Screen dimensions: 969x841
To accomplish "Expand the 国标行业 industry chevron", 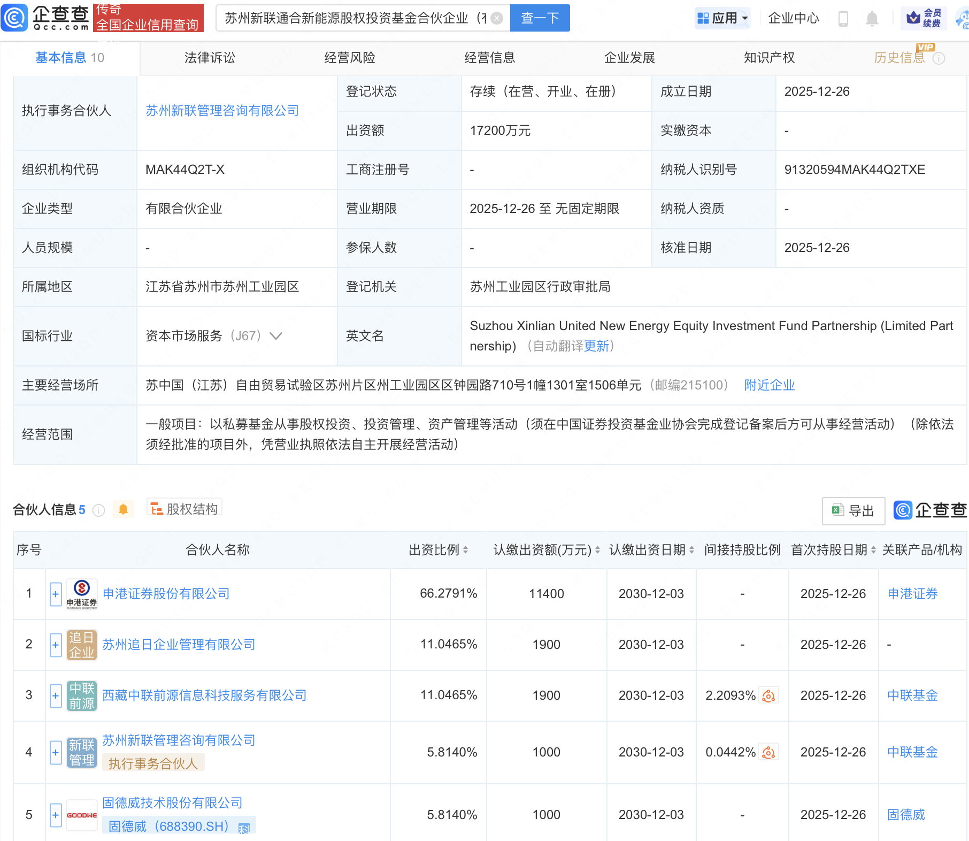I will (x=276, y=336).
